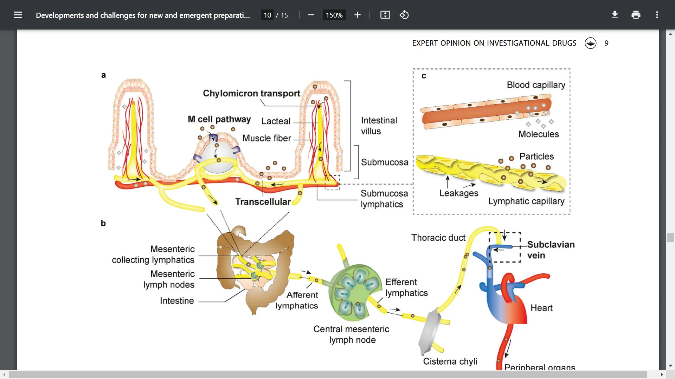
Task: Click the 'Intestinal villus' label
Action: [x=379, y=126]
